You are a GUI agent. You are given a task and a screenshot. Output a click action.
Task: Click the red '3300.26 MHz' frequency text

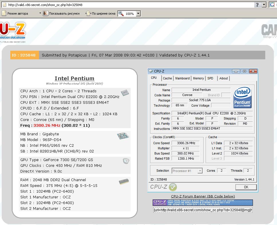[x=47, y=125]
